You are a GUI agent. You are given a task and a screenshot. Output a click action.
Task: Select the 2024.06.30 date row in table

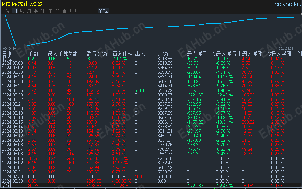(x=13, y=181)
